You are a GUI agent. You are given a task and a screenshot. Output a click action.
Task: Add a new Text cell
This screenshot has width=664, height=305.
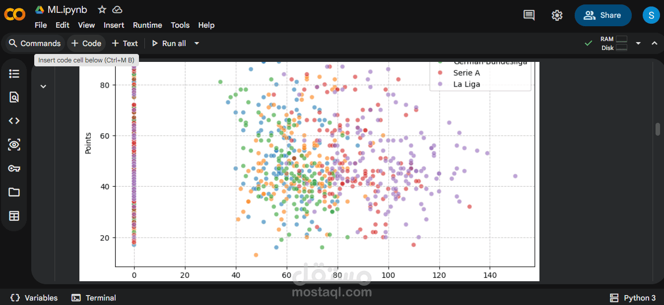125,44
